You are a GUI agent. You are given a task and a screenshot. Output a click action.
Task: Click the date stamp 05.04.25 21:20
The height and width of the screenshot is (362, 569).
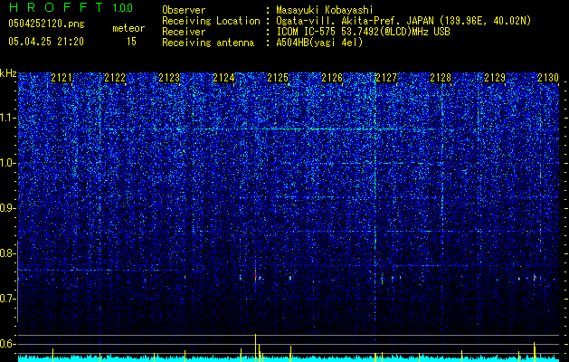tap(46, 42)
